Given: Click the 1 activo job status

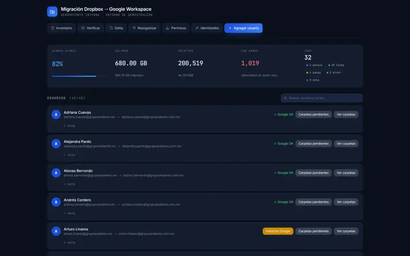Looking at the screenshot, I should point(314,65).
